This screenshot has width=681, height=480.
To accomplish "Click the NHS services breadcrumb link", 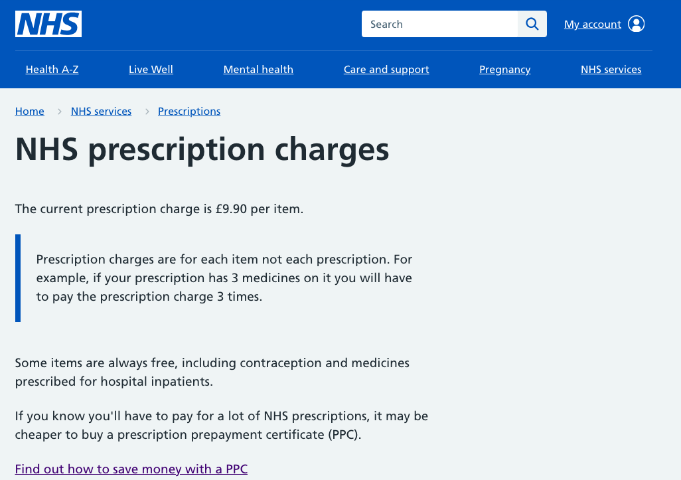I will coord(101,112).
